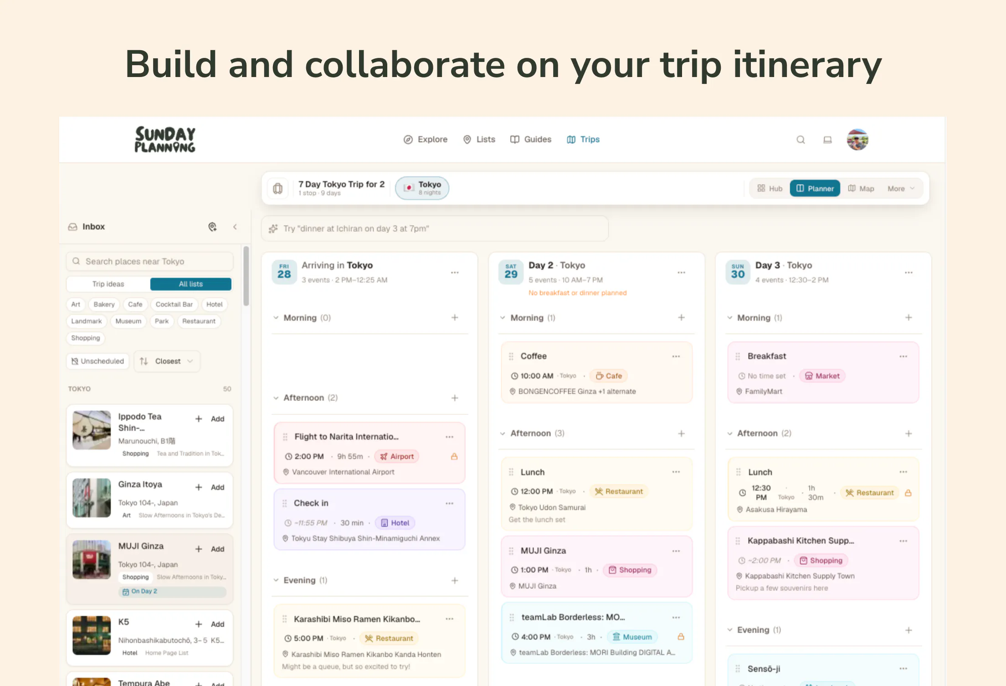
Task: Collapse Day 3 Afternoon section
Action: click(729, 433)
